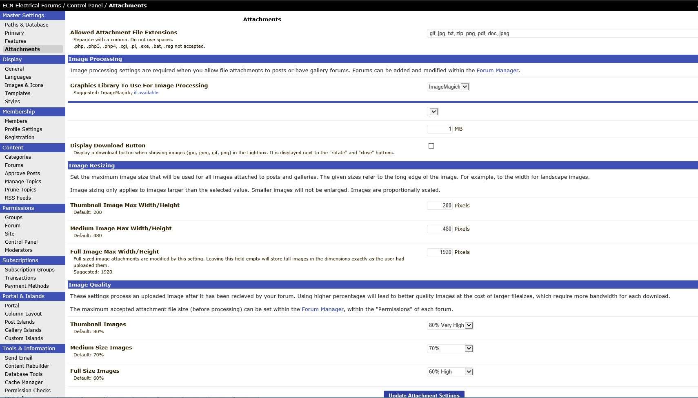The width and height of the screenshot is (698, 398).
Task: Go to Images & Icons settings
Action: (x=24, y=85)
